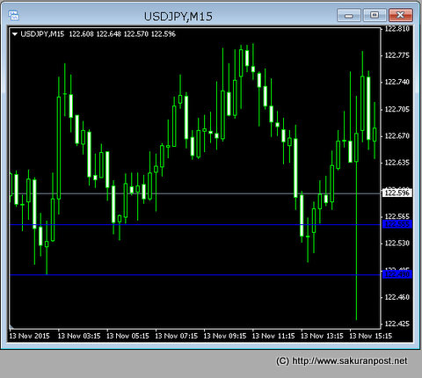Click the 13 Nov 15:15 time label
The height and width of the screenshot is (378, 422).
tap(371, 336)
